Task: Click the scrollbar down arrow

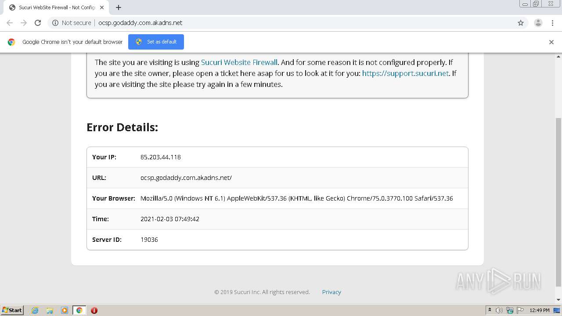Action: [x=558, y=300]
